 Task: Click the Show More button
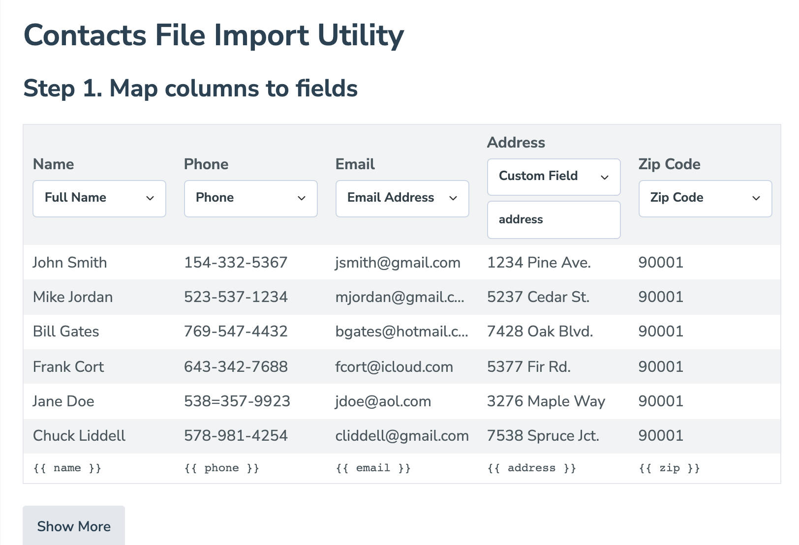74,526
